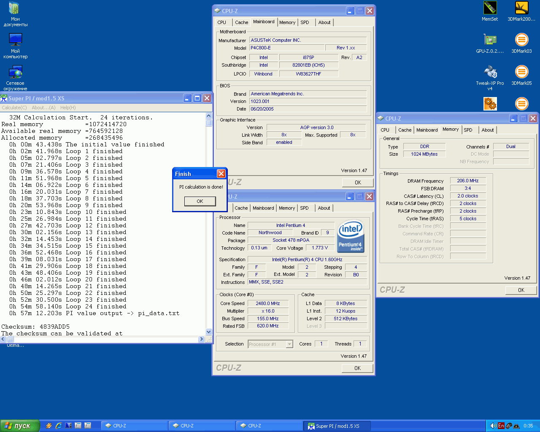Click the Super PI horizontal scroll right arrow
The image size is (540, 432).
pos(201,339)
